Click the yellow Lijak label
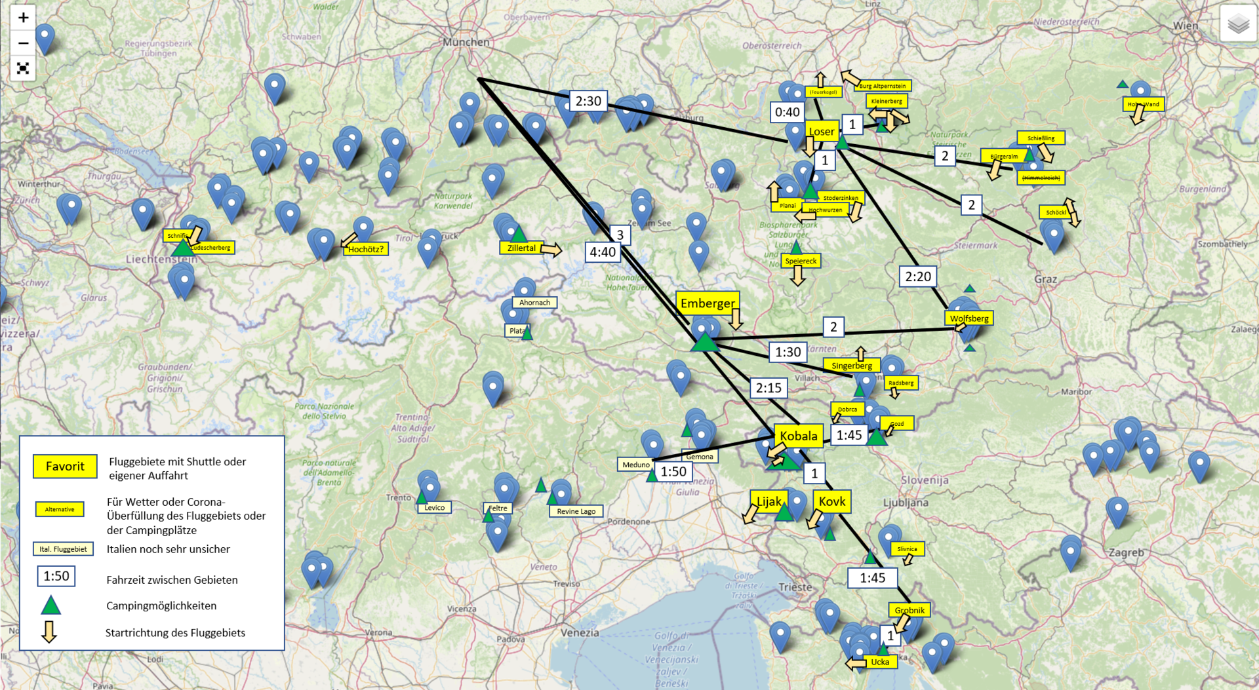 coord(768,502)
